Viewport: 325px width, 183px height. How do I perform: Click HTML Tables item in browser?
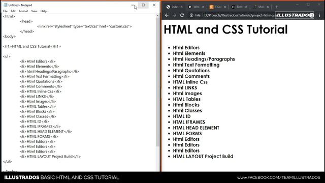pos(187,99)
